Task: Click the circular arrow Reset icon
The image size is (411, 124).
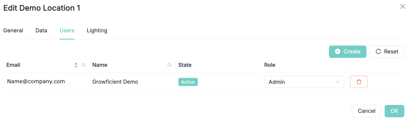Action: [378, 52]
